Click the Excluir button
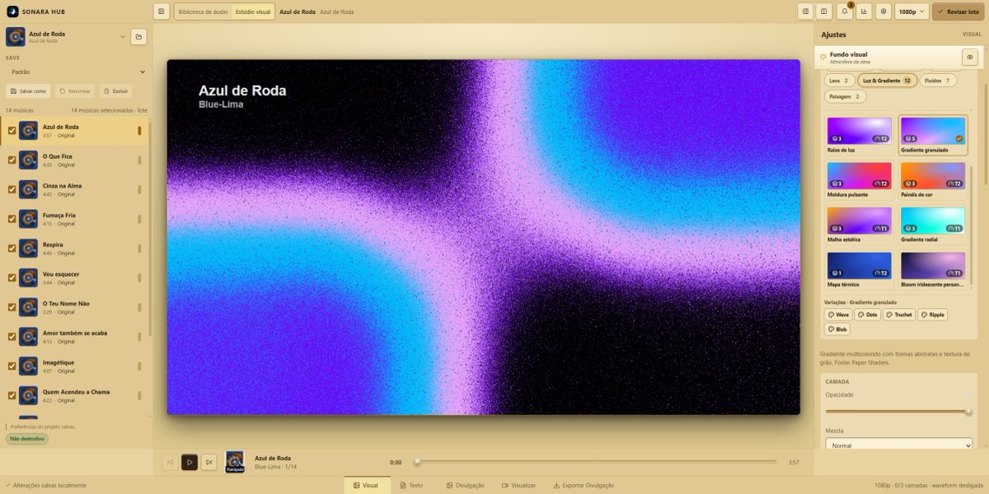The height and width of the screenshot is (494, 989). pyautogui.click(x=116, y=91)
